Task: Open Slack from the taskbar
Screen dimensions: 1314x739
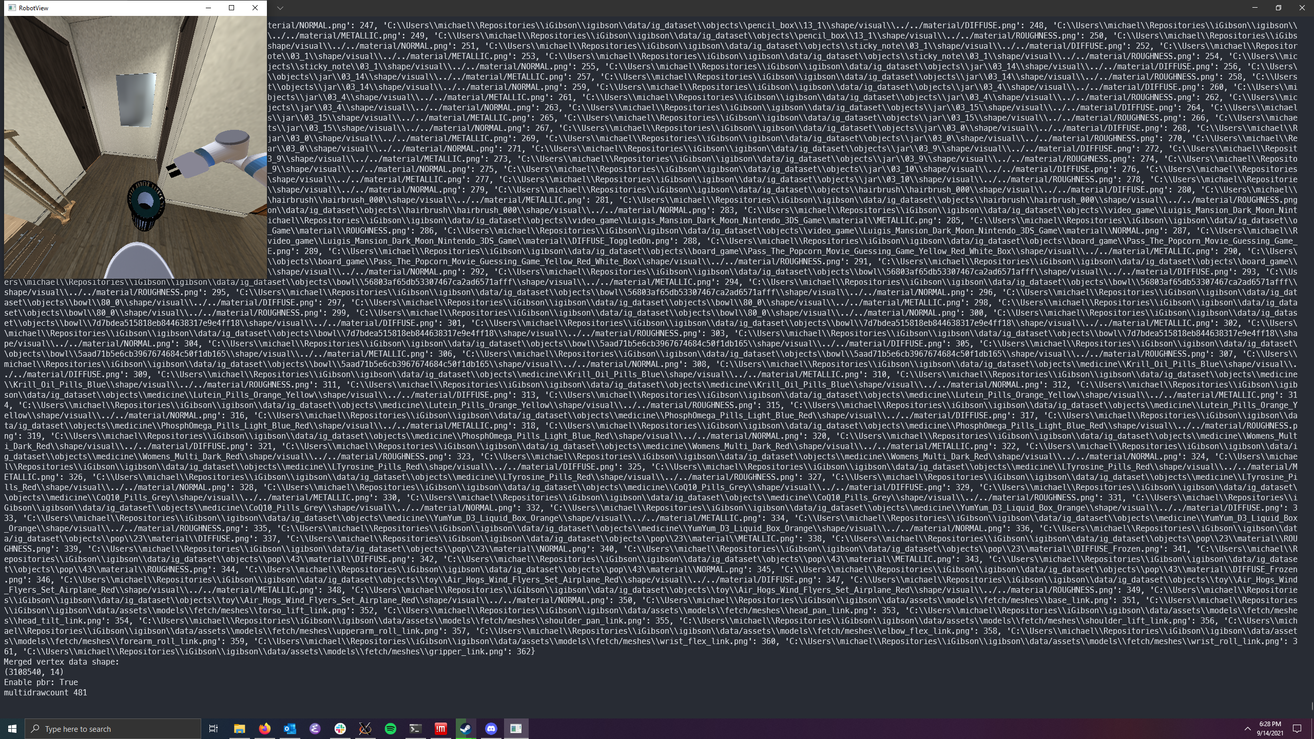Action: tap(340, 728)
